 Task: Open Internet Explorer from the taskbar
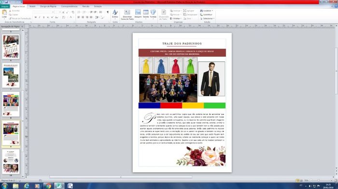point(27,186)
